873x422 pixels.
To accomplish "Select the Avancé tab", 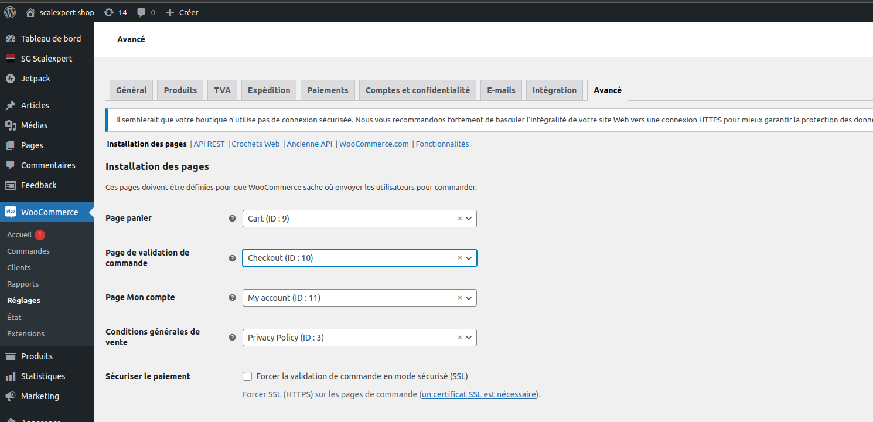I will point(608,90).
